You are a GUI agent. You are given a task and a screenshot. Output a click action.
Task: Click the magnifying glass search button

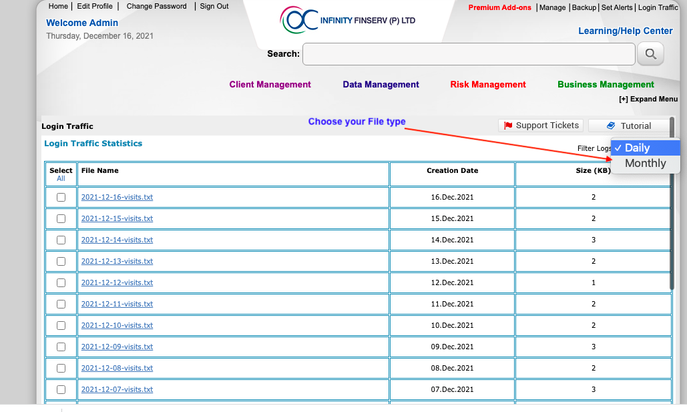tap(650, 54)
